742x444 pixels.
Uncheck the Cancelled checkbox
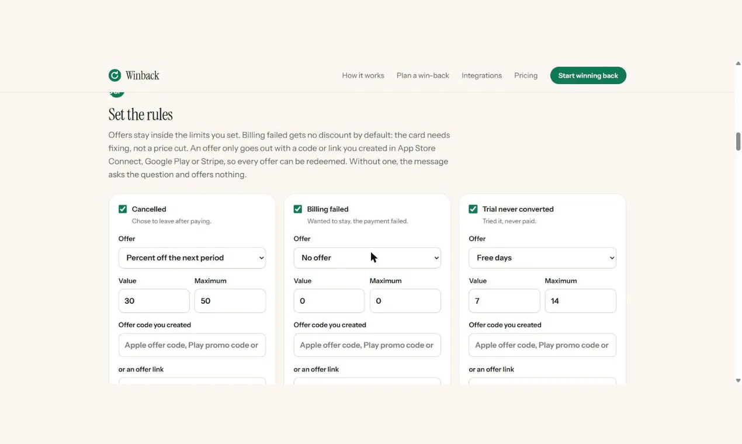point(123,209)
